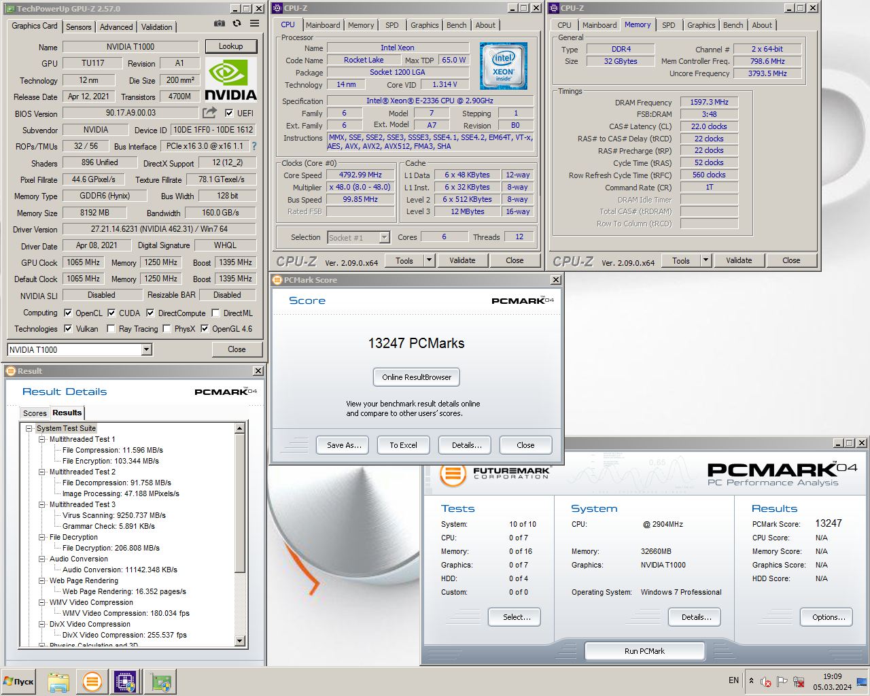Screen dimensions: 870x696
Task: Collapse the Multithreaded Test 1 node
Action: point(42,439)
